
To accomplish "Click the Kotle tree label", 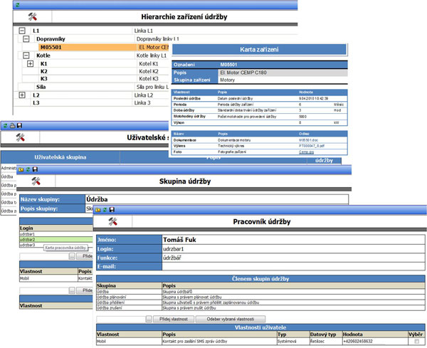I will tap(43, 56).
